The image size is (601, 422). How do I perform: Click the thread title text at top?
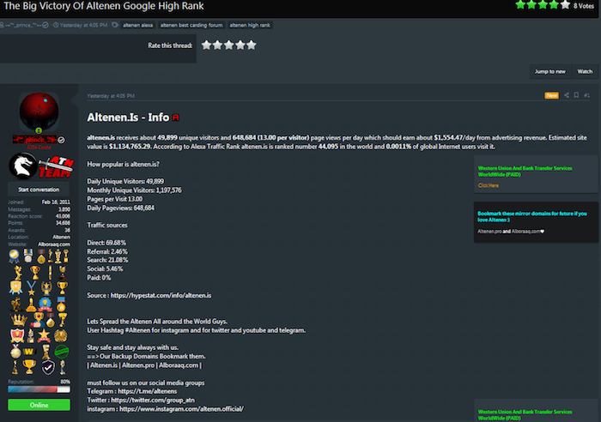(x=104, y=6)
